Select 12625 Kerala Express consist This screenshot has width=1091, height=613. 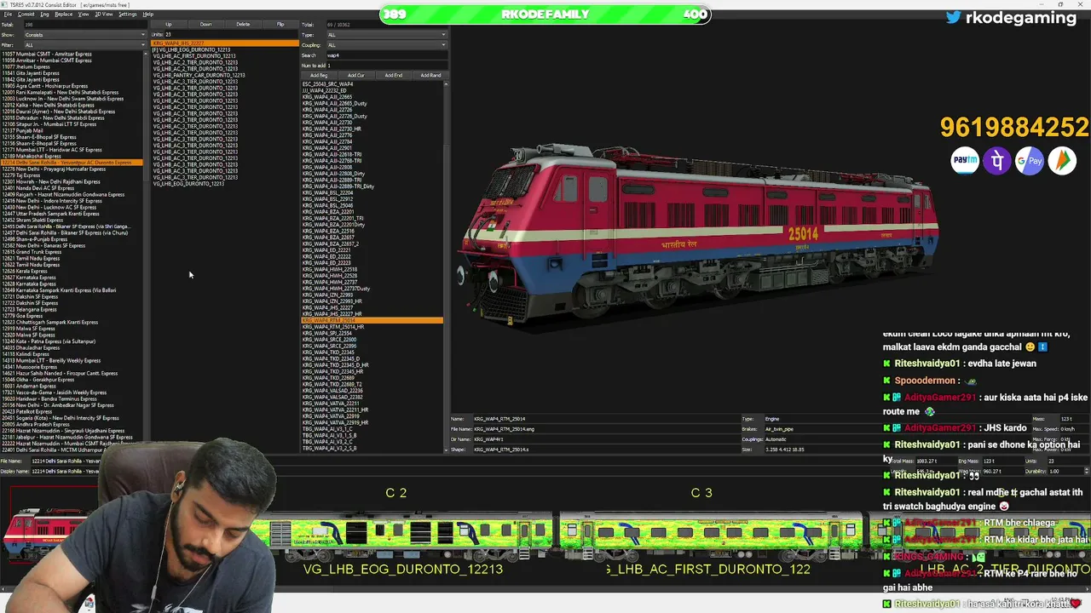pos(25,272)
